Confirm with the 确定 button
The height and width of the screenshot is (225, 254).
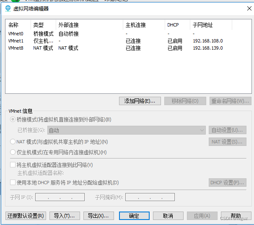point(134,216)
